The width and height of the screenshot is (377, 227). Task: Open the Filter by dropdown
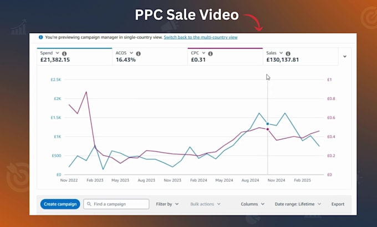click(167, 204)
